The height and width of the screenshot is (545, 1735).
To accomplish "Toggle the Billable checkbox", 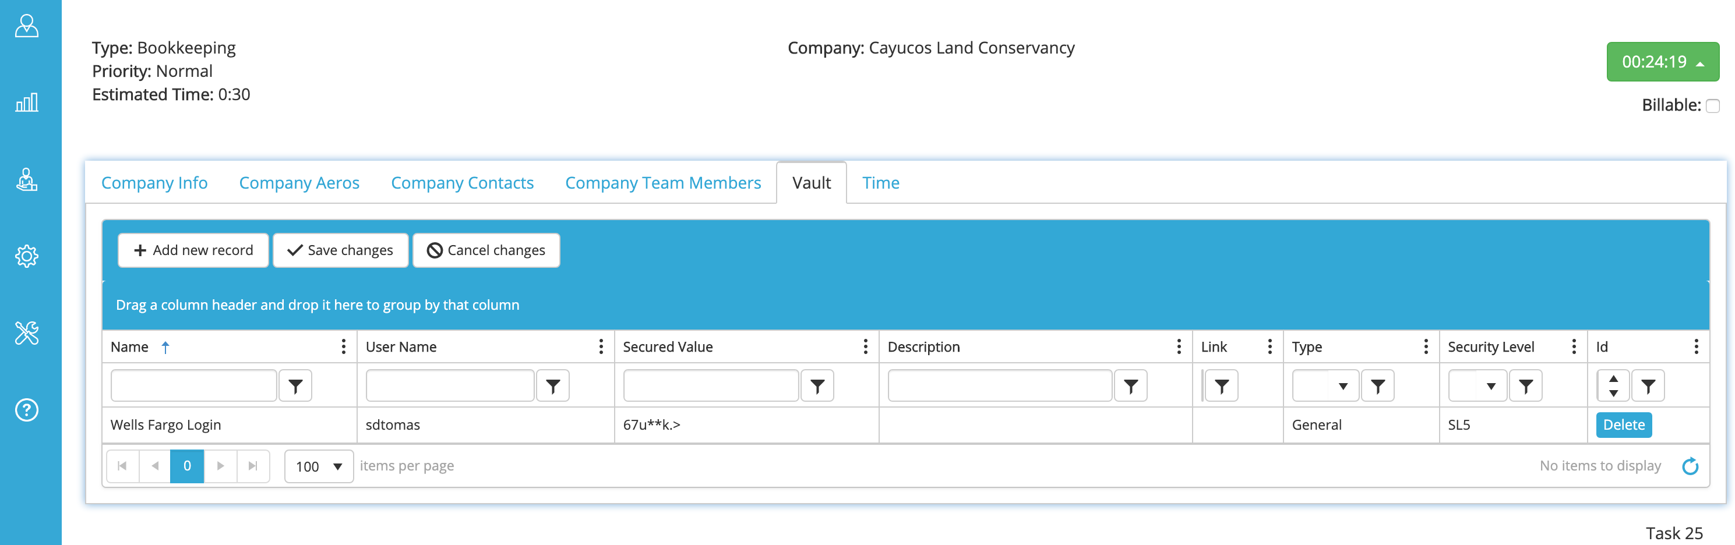I will click(1713, 105).
